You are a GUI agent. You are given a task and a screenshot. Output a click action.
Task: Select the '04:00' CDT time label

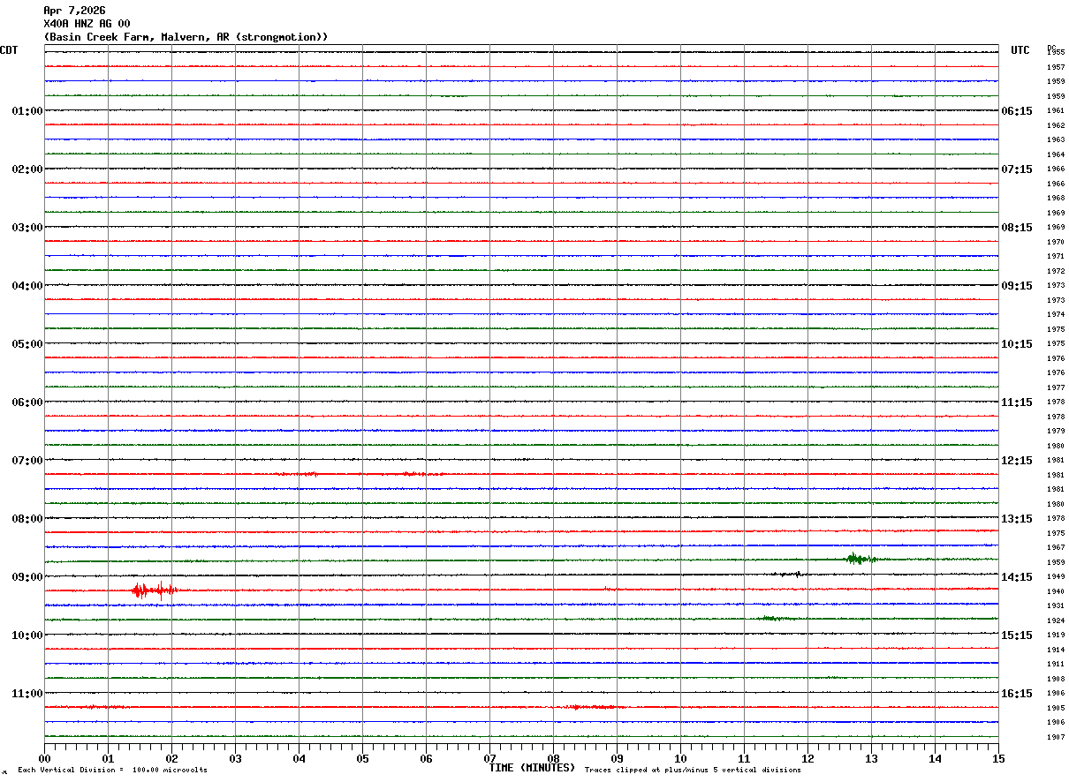[x=27, y=286]
